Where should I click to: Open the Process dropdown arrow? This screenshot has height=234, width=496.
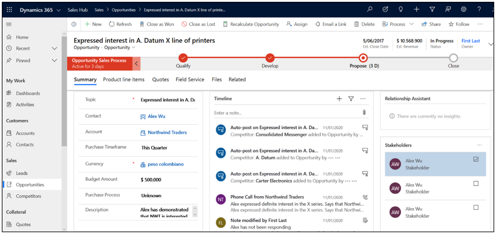tap(411, 24)
